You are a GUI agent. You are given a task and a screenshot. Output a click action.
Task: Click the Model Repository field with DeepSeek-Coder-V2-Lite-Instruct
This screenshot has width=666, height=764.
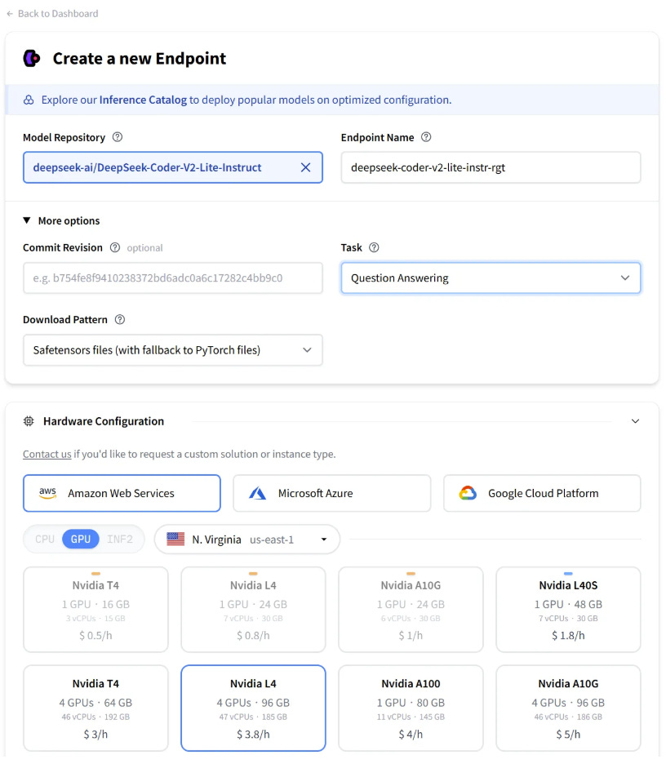point(173,167)
